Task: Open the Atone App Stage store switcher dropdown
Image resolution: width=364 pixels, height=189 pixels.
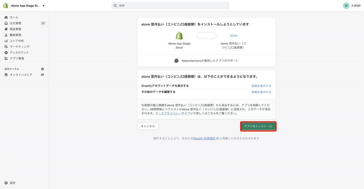Action: click(28, 6)
